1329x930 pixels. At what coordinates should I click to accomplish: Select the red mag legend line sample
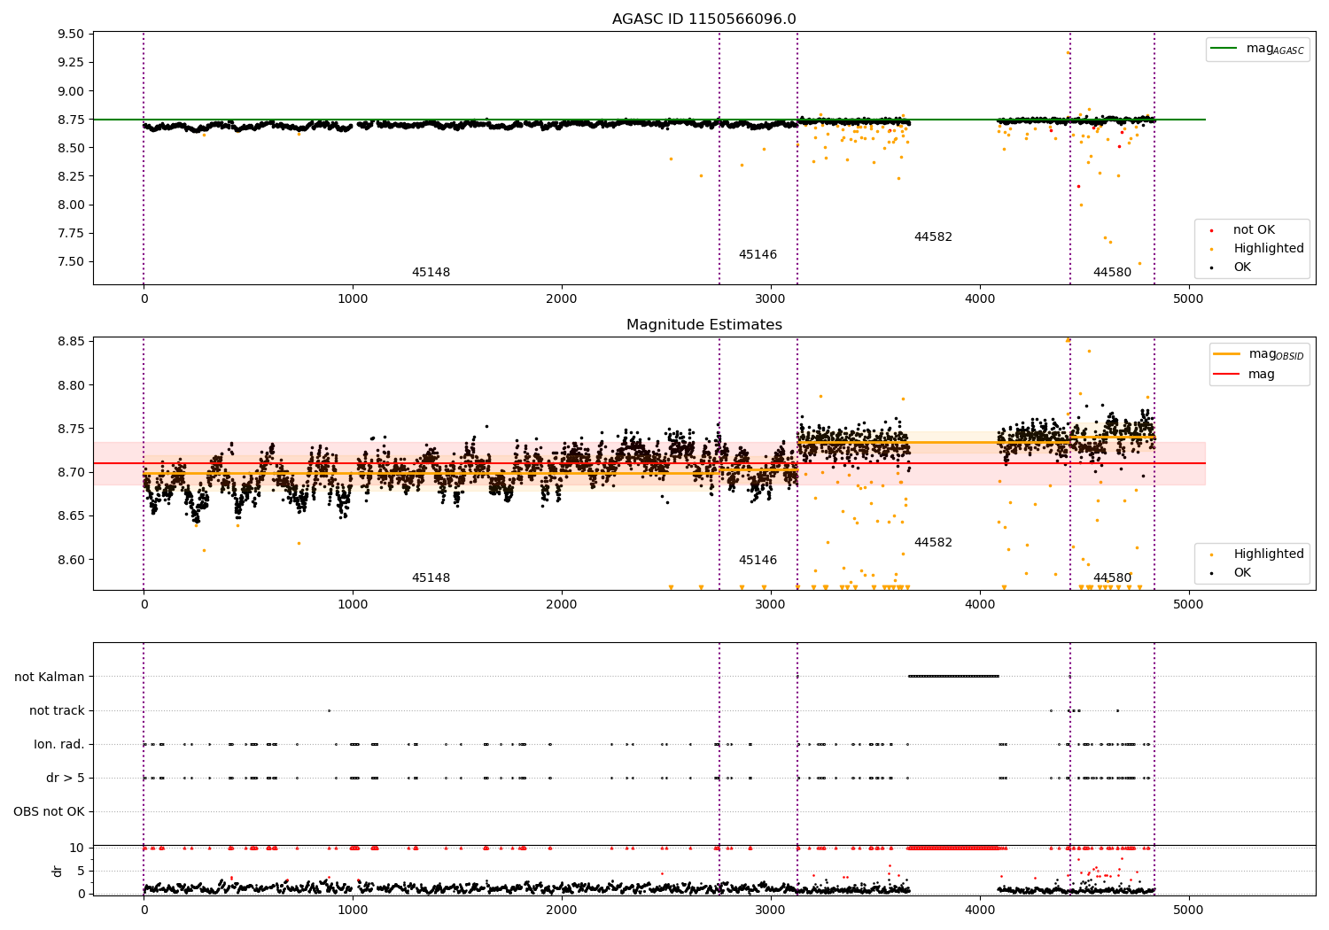click(1227, 374)
